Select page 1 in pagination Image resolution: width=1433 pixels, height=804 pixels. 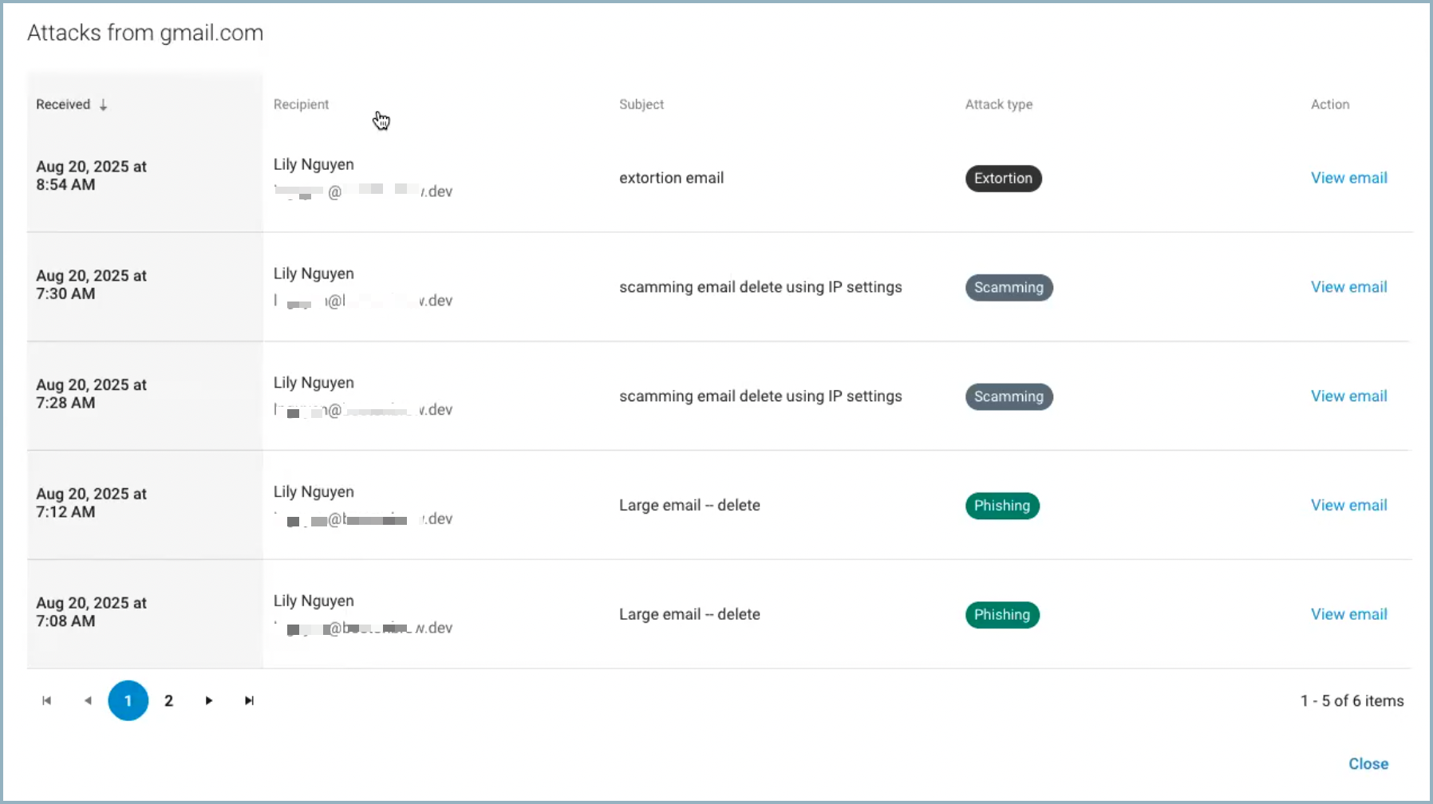(128, 700)
